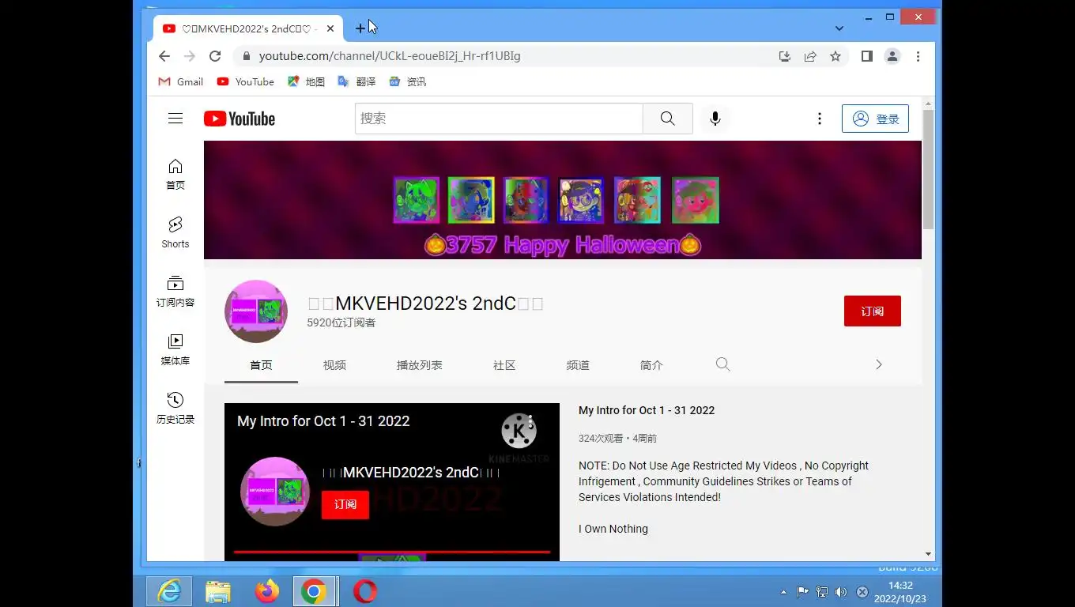Image resolution: width=1075 pixels, height=607 pixels.
Task: Go back in Chrome
Action: pyautogui.click(x=164, y=56)
